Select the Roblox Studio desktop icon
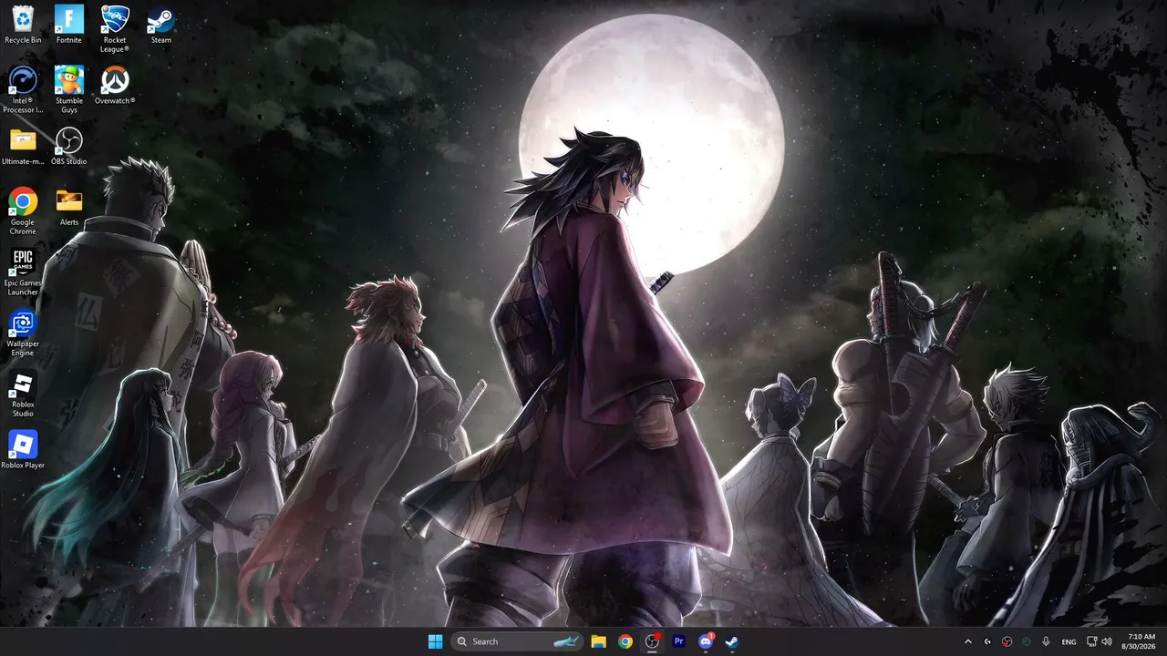This screenshot has height=656, width=1167. (23, 394)
